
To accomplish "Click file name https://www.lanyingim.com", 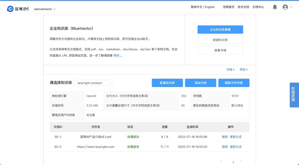I will click(96, 147).
